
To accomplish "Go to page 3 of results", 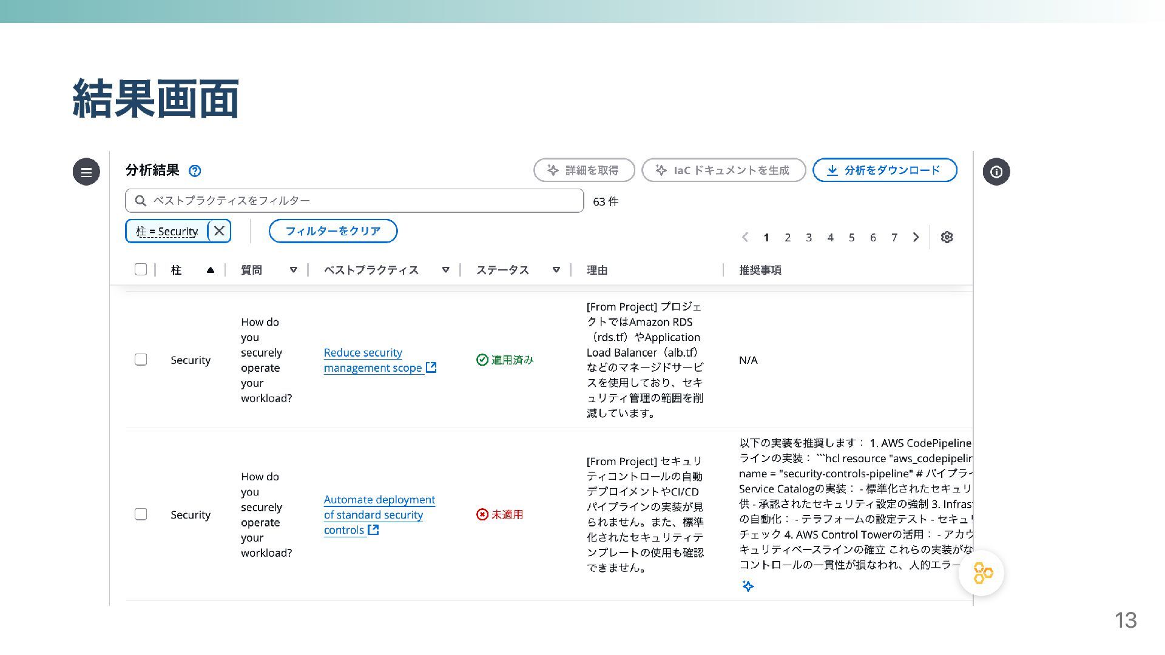I will (x=809, y=238).
